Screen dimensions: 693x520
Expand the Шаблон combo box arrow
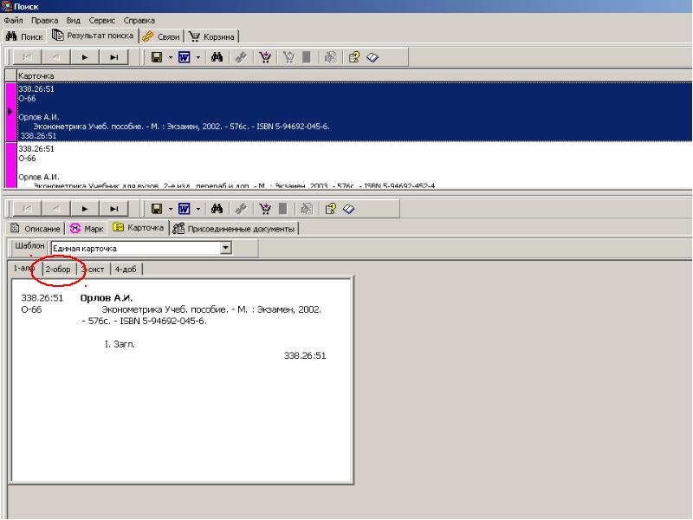pyautogui.click(x=226, y=248)
